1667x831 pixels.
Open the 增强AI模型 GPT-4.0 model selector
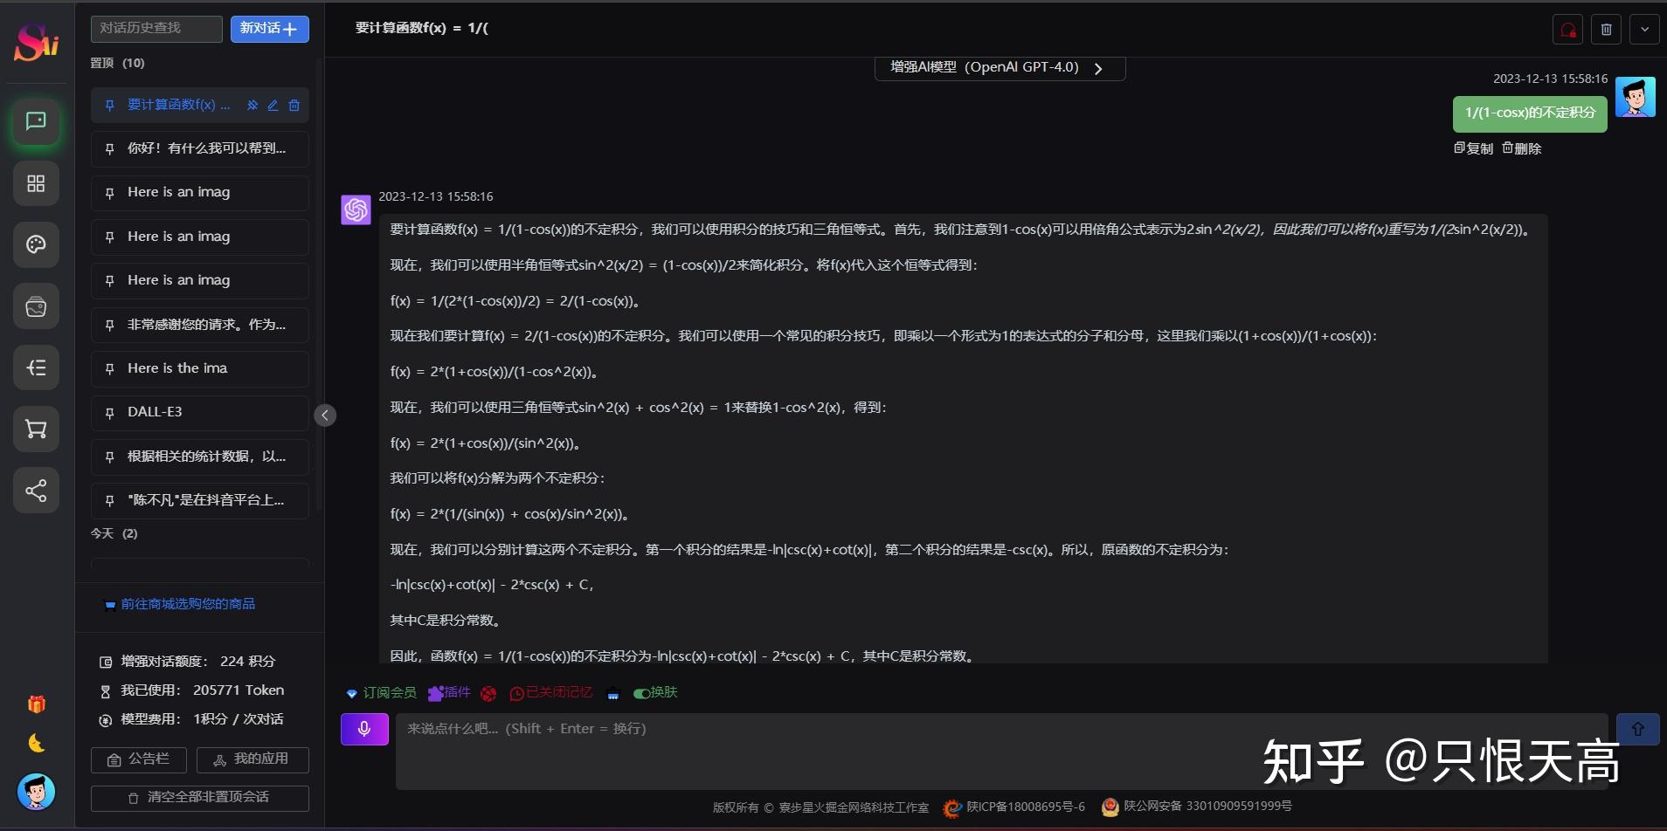click(999, 67)
